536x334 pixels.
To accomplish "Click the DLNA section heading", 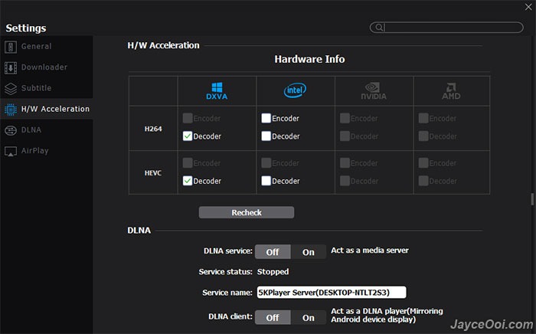I will [139, 231].
